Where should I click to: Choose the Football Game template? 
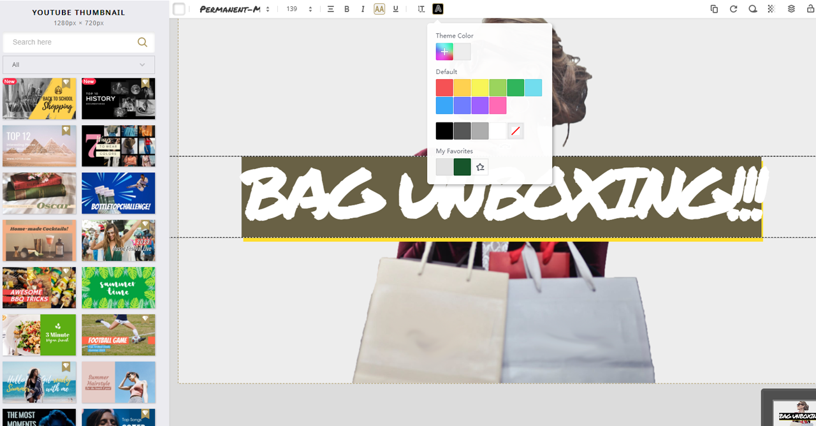pyautogui.click(x=119, y=335)
